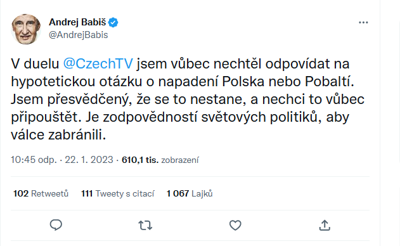View the 102 Retweetů list

(x=41, y=193)
